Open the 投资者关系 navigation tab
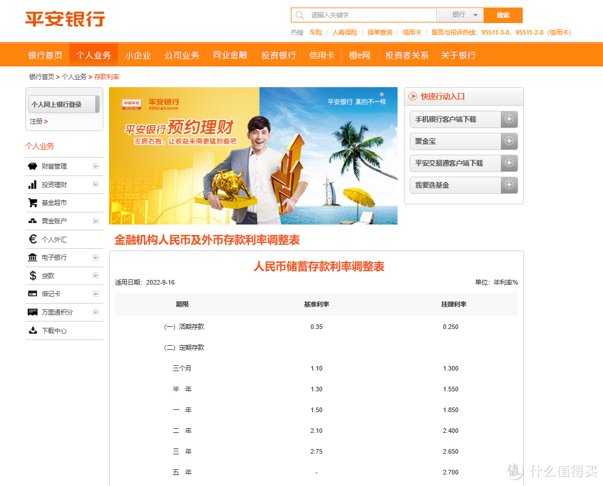Screen dimensions: 603x486 tap(406, 55)
